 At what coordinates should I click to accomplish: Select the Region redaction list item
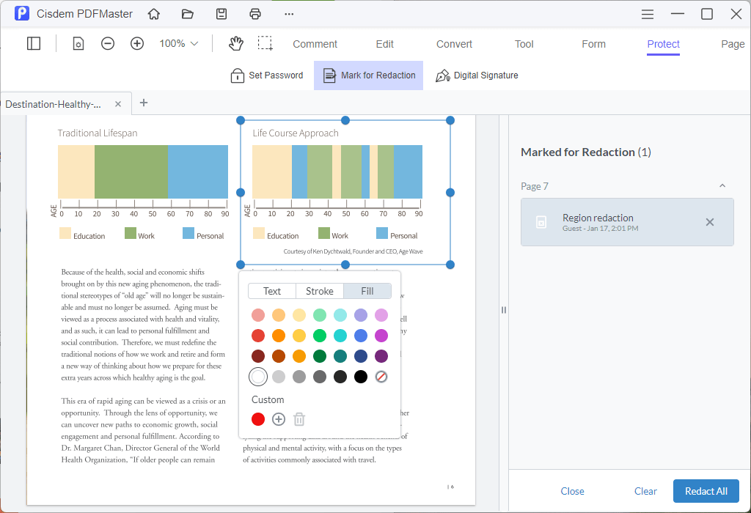point(627,222)
